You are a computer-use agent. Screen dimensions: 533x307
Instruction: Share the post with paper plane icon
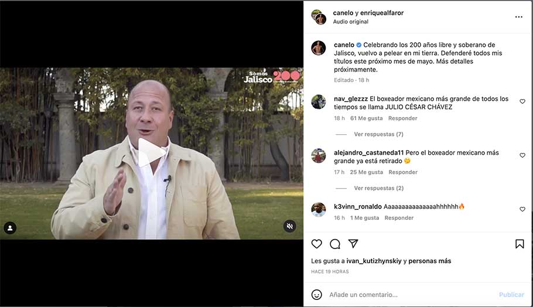click(x=353, y=243)
